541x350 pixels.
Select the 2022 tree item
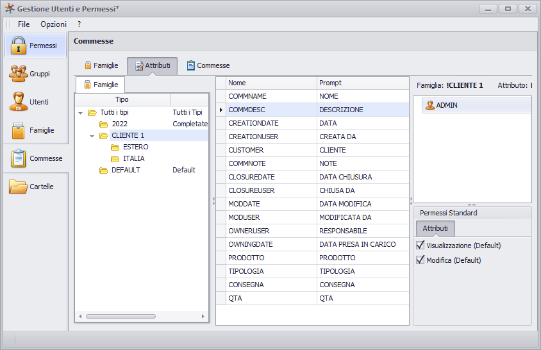[x=119, y=124]
